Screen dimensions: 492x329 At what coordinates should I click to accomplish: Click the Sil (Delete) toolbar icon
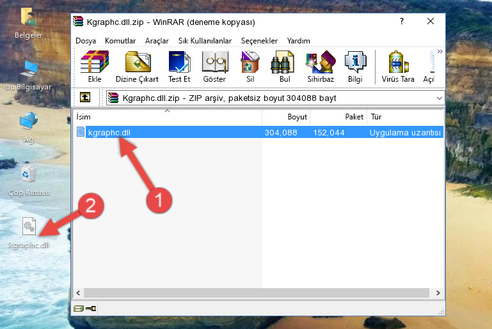pos(250,66)
